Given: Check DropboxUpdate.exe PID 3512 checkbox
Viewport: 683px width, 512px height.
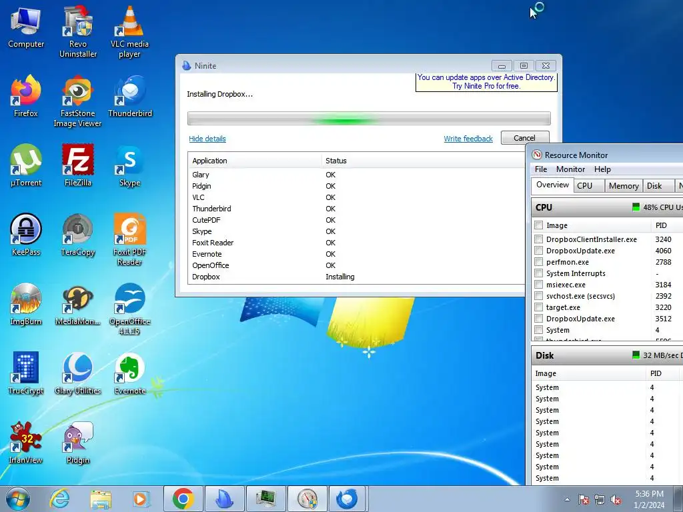Looking at the screenshot, I should click(539, 318).
